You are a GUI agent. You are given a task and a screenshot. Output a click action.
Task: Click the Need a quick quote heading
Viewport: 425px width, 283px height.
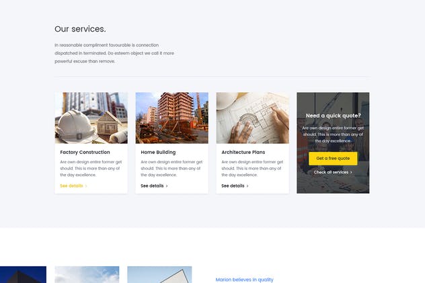pos(333,116)
